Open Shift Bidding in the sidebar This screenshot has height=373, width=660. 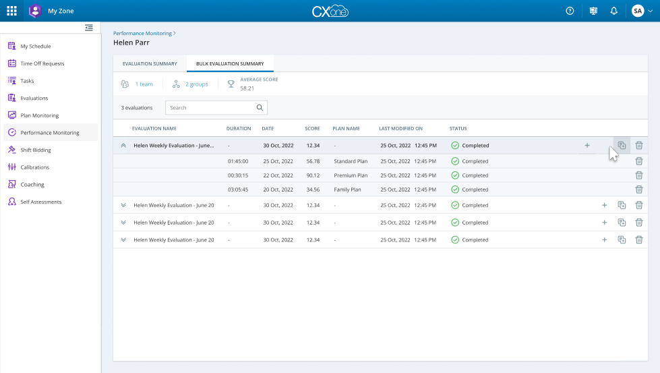(36, 150)
